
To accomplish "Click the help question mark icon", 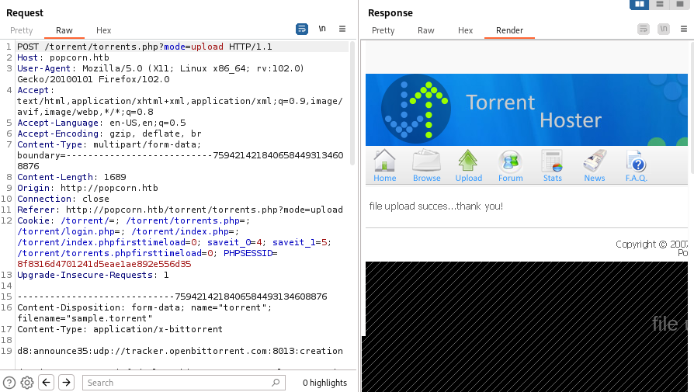I will (9, 383).
